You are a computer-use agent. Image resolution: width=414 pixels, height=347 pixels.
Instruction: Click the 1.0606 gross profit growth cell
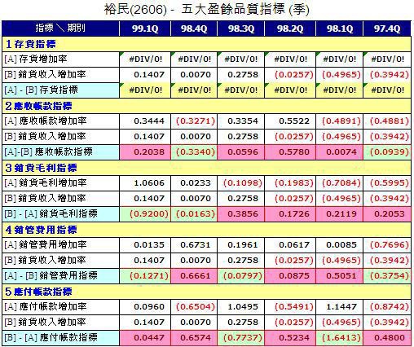coord(145,183)
